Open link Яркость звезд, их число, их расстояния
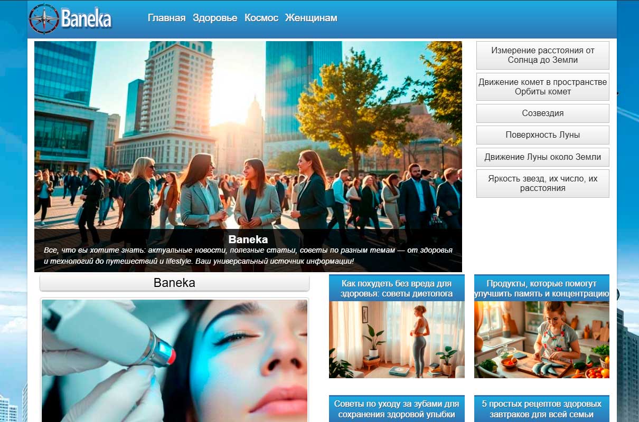Image resolution: width=639 pixels, height=422 pixels. pos(543,183)
